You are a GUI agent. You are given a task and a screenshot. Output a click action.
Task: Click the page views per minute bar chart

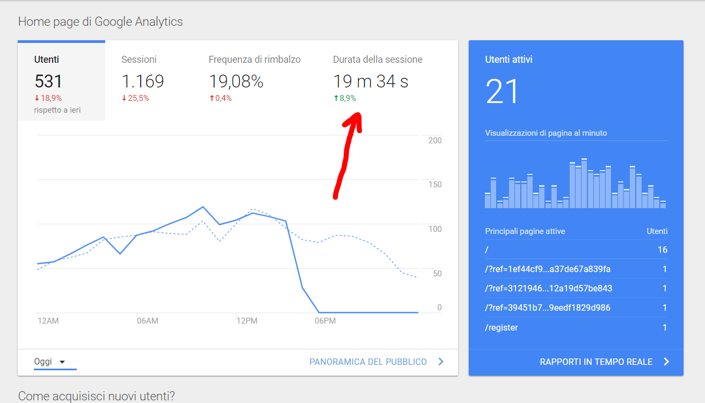(575, 184)
